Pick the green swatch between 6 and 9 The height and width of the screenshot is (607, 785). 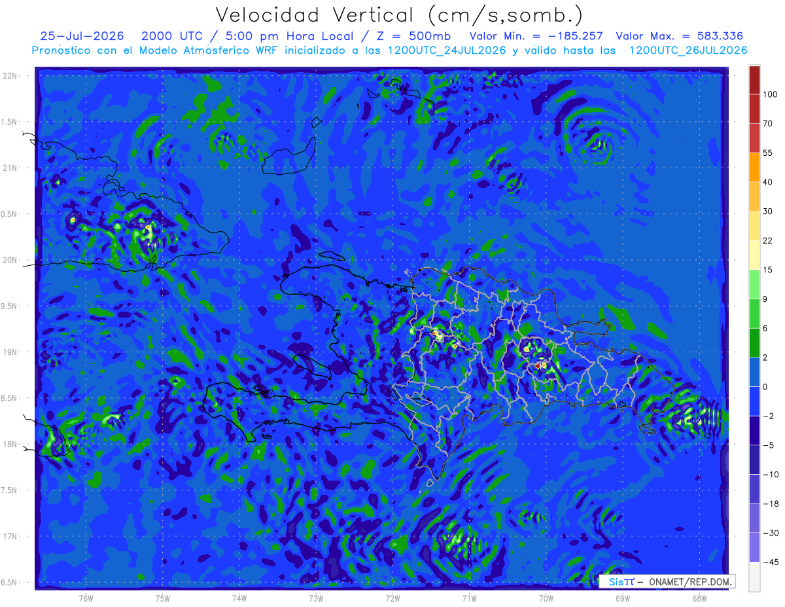point(754,314)
